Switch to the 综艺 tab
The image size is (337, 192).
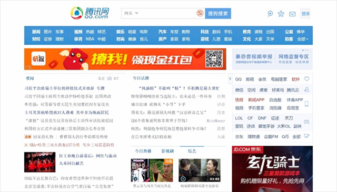(x=192, y=151)
